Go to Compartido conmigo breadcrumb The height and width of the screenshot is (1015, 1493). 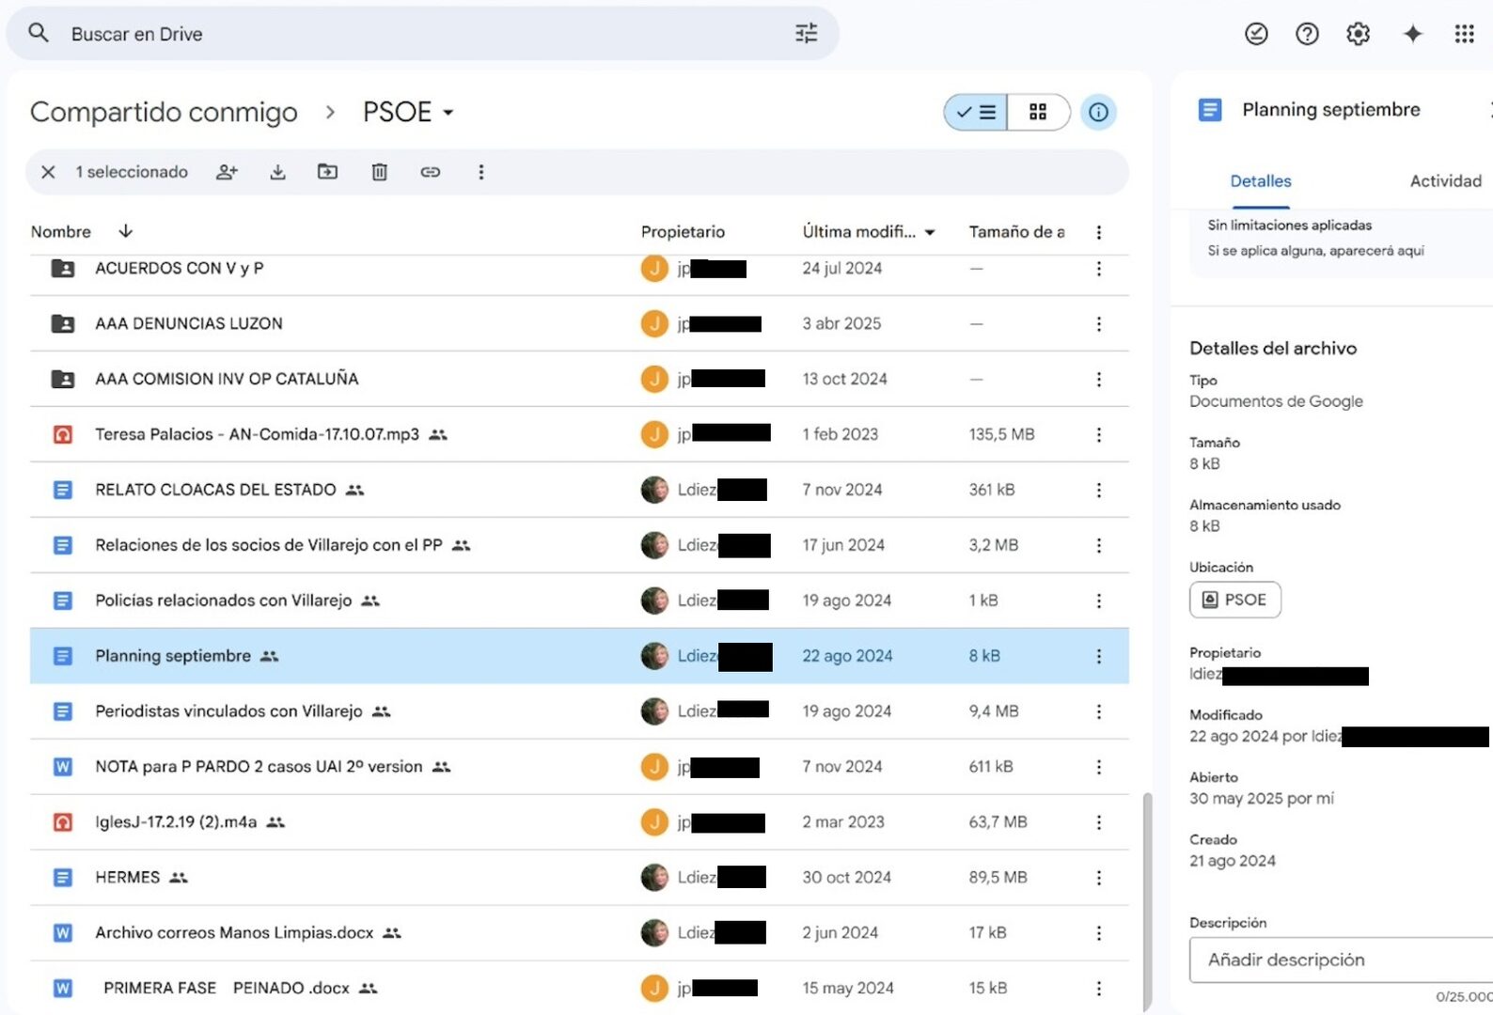pos(164,113)
